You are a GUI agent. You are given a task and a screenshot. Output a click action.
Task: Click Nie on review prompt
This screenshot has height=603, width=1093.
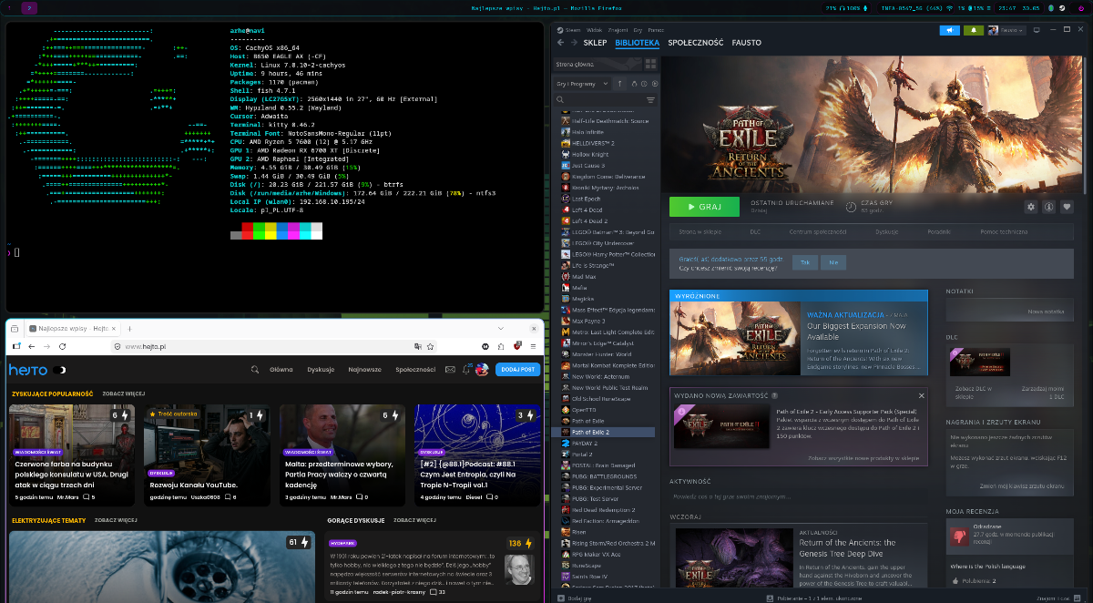(832, 262)
